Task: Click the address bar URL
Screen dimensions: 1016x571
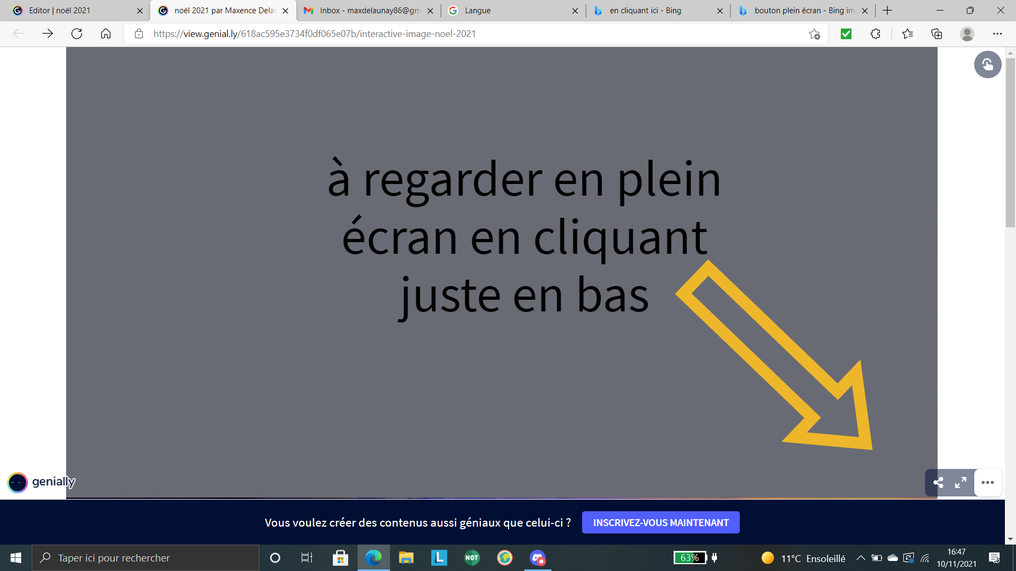Action: point(314,34)
